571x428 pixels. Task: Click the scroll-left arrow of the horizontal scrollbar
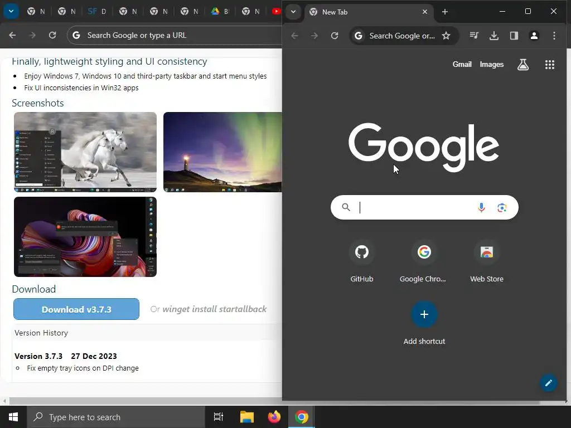click(x=4, y=401)
